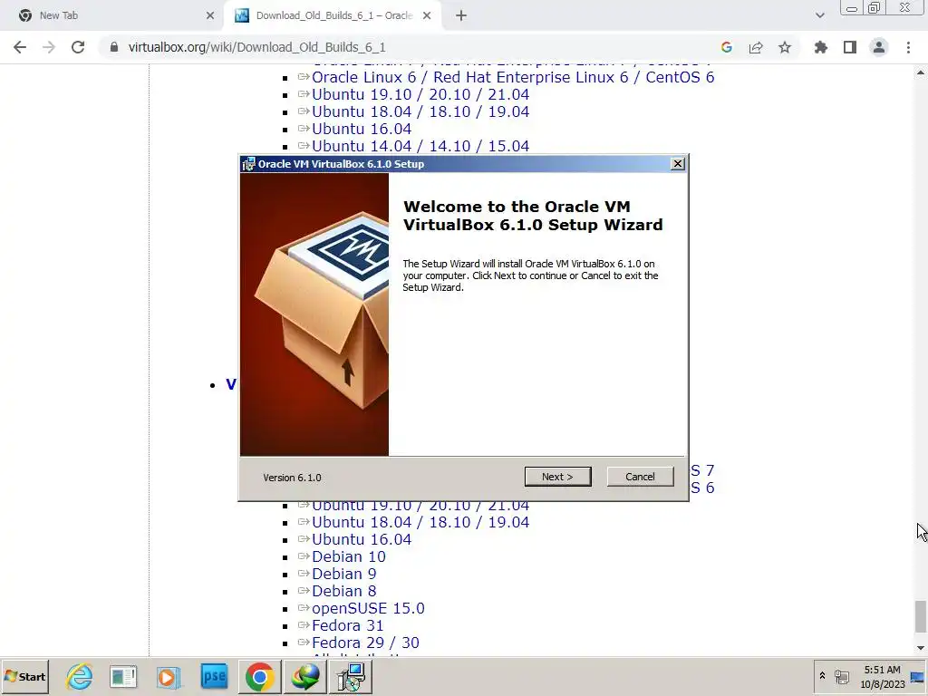Viewport: 928px width, 696px height.
Task: Open upper Ubuntu 18.04 / 18.10 / 19.04 link
Action: (x=420, y=111)
